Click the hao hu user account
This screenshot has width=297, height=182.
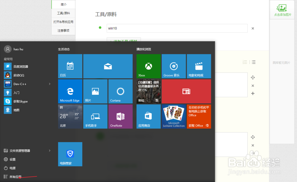coord(14,49)
